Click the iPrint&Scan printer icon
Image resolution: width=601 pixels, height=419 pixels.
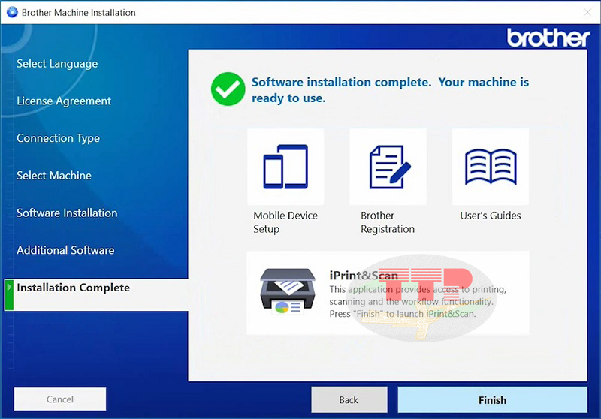pos(288,291)
